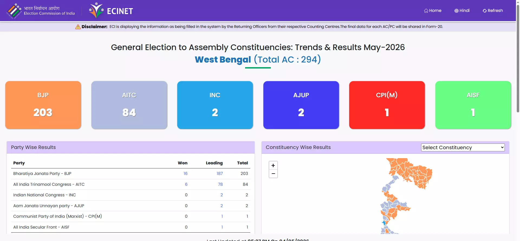Click the 'Total' column header
This screenshot has height=241, width=520.
click(x=242, y=163)
